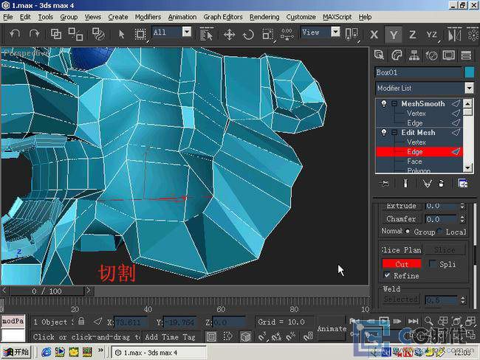
Task: Expand the Modifier List dropdown
Action: (469, 88)
